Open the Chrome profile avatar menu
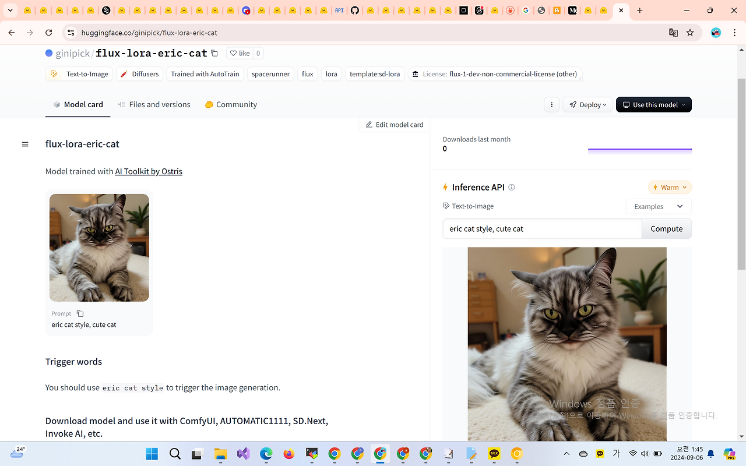 [716, 33]
